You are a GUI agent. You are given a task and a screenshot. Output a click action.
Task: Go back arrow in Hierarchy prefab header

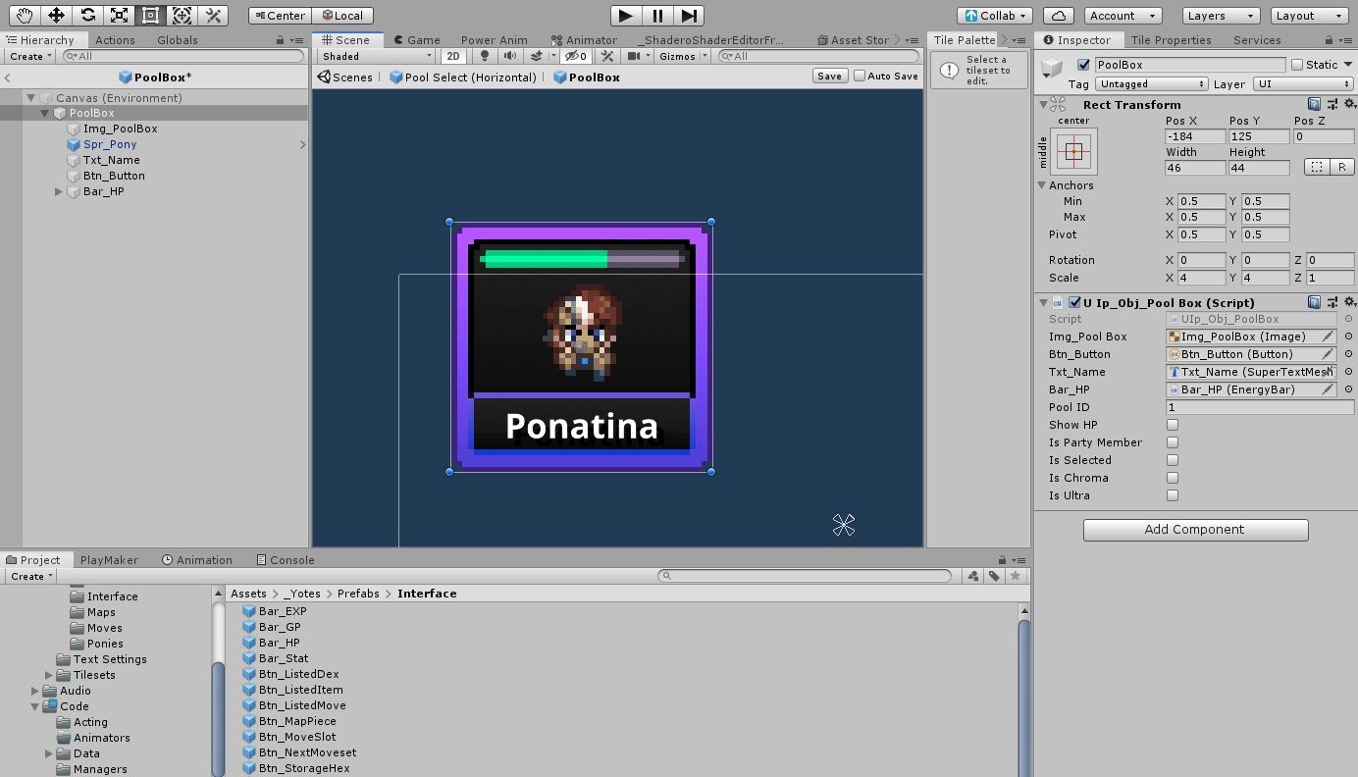[8, 78]
